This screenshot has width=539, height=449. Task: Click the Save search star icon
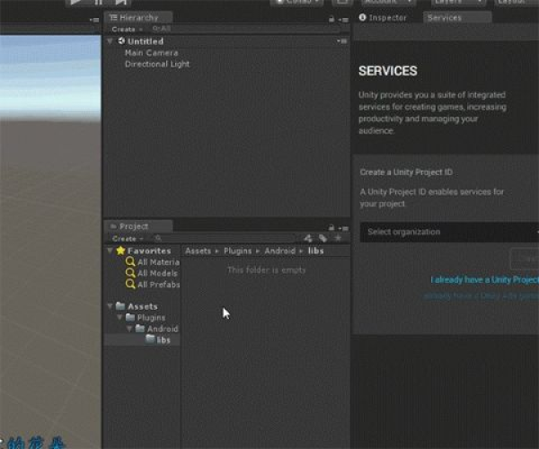[x=339, y=238]
